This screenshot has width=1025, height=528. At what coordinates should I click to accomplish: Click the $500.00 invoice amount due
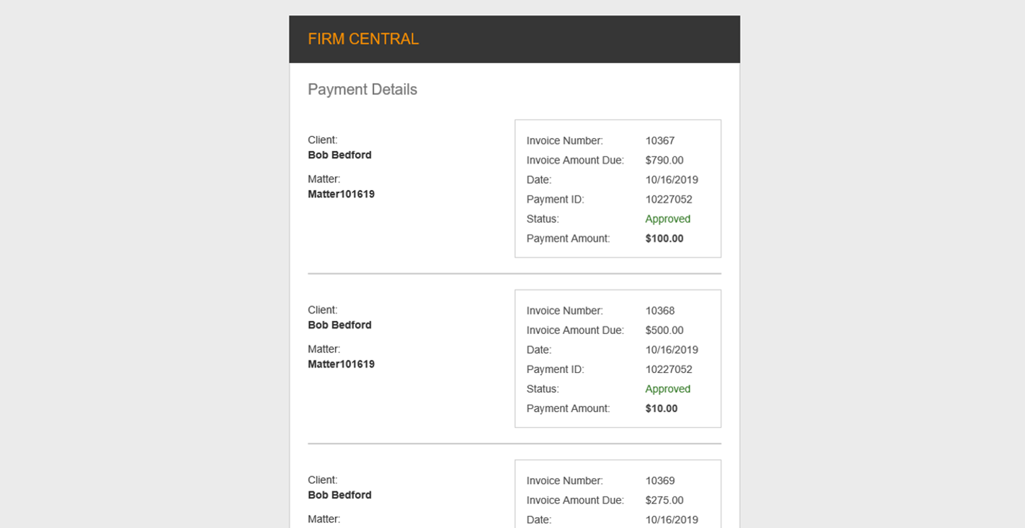tap(664, 331)
